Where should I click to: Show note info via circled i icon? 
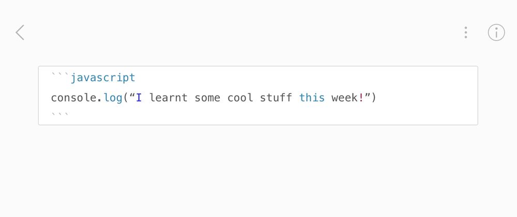(x=496, y=33)
